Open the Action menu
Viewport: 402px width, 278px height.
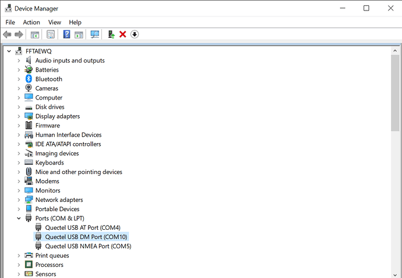(x=31, y=22)
